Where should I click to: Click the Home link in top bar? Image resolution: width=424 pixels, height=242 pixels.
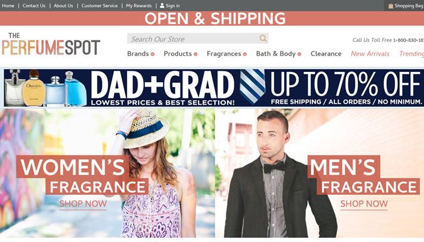pyautogui.click(x=8, y=5)
